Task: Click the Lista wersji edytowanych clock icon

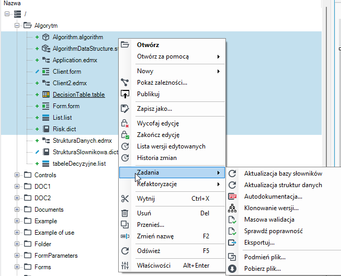Action: (125, 146)
